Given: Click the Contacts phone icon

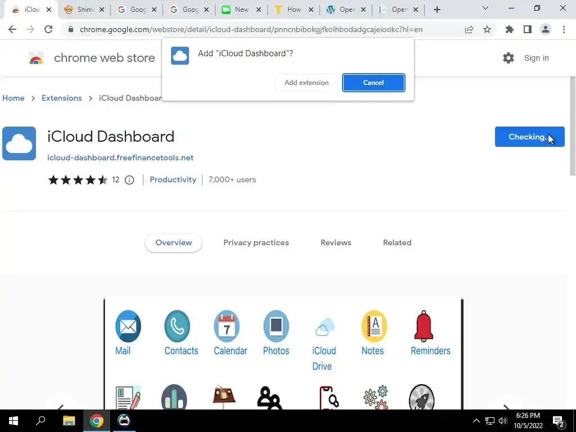Looking at the screenshot, I should (x=177, y=326).
